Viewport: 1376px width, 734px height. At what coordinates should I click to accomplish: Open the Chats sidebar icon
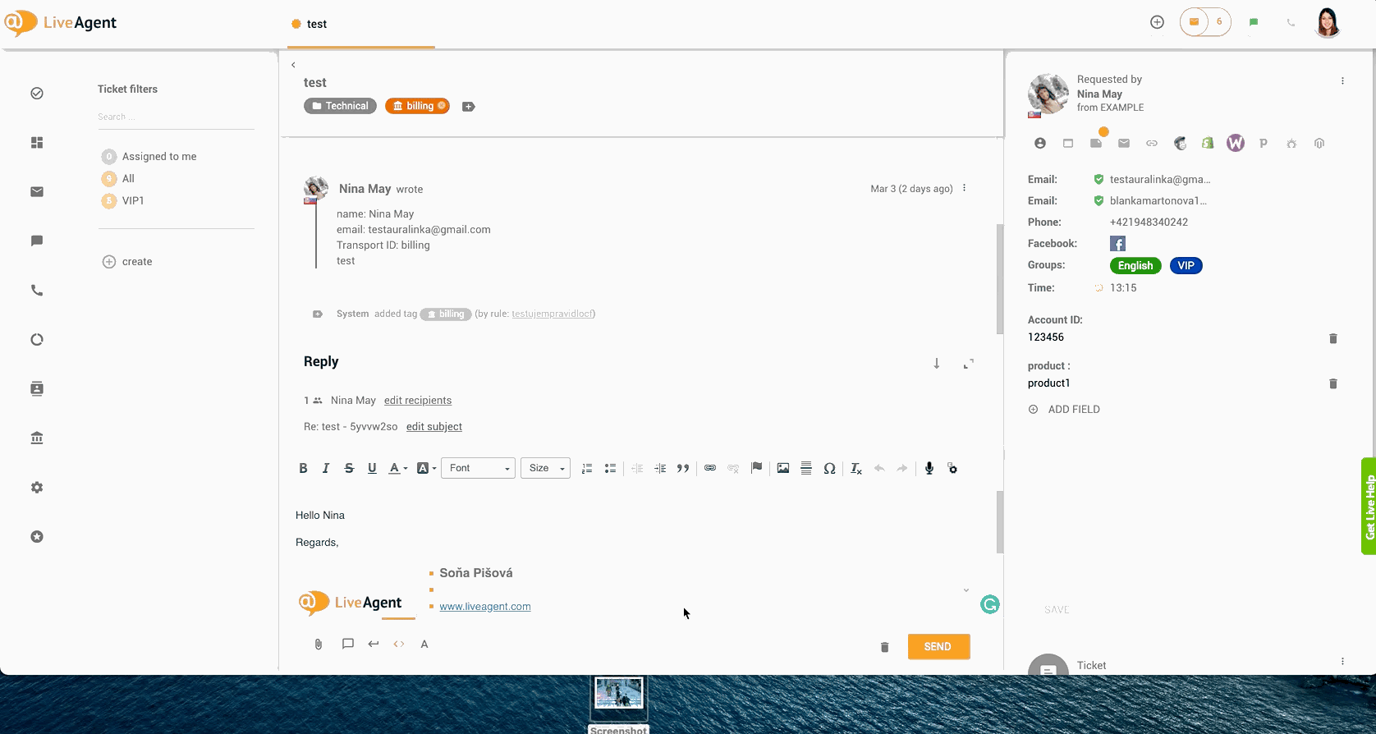tap(37, 241)
